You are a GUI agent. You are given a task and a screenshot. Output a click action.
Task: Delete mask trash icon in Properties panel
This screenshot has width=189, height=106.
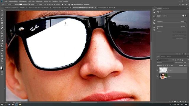pyautogui.click(x=185, y=54)
